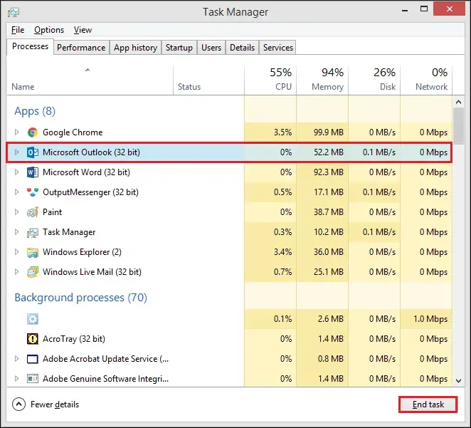Select the Google Chrome row name
471x428 pixels.
click(x=73, y=132)
